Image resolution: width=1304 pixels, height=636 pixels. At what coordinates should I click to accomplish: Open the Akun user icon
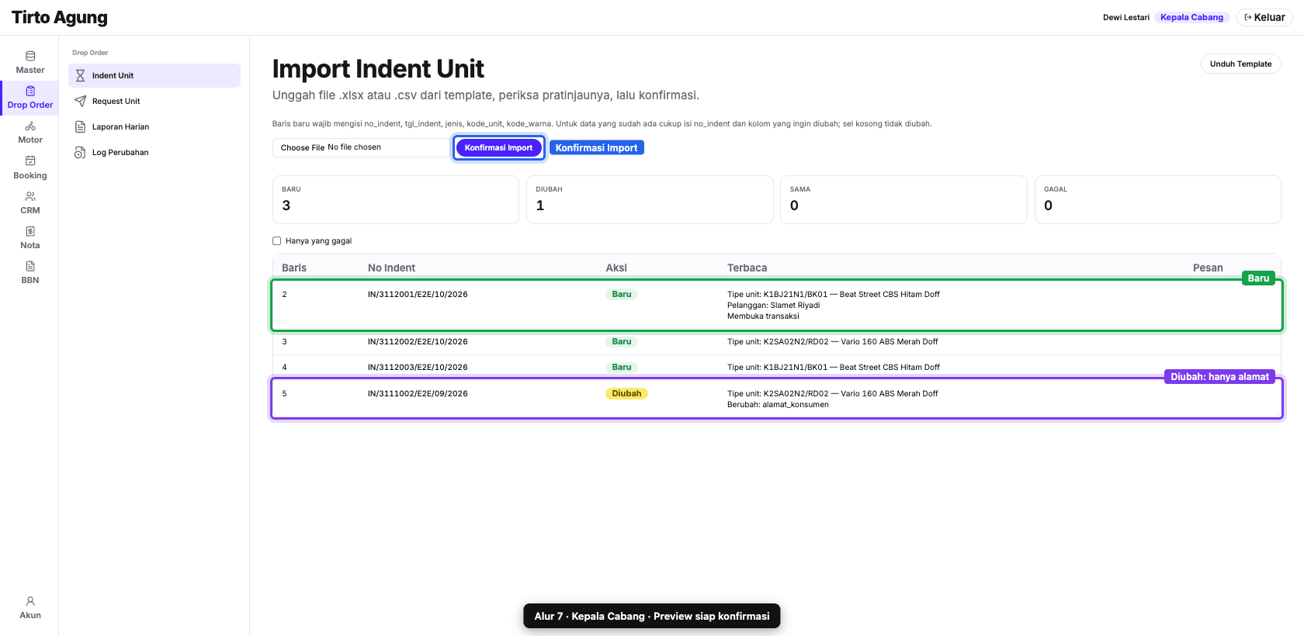tap(30, 601)
